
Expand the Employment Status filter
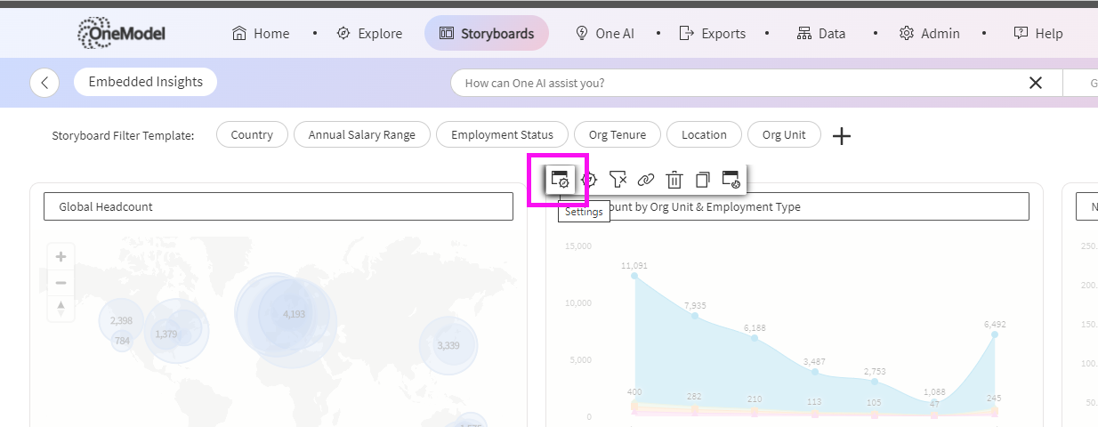pyautogui.click(x=502, y=135)
